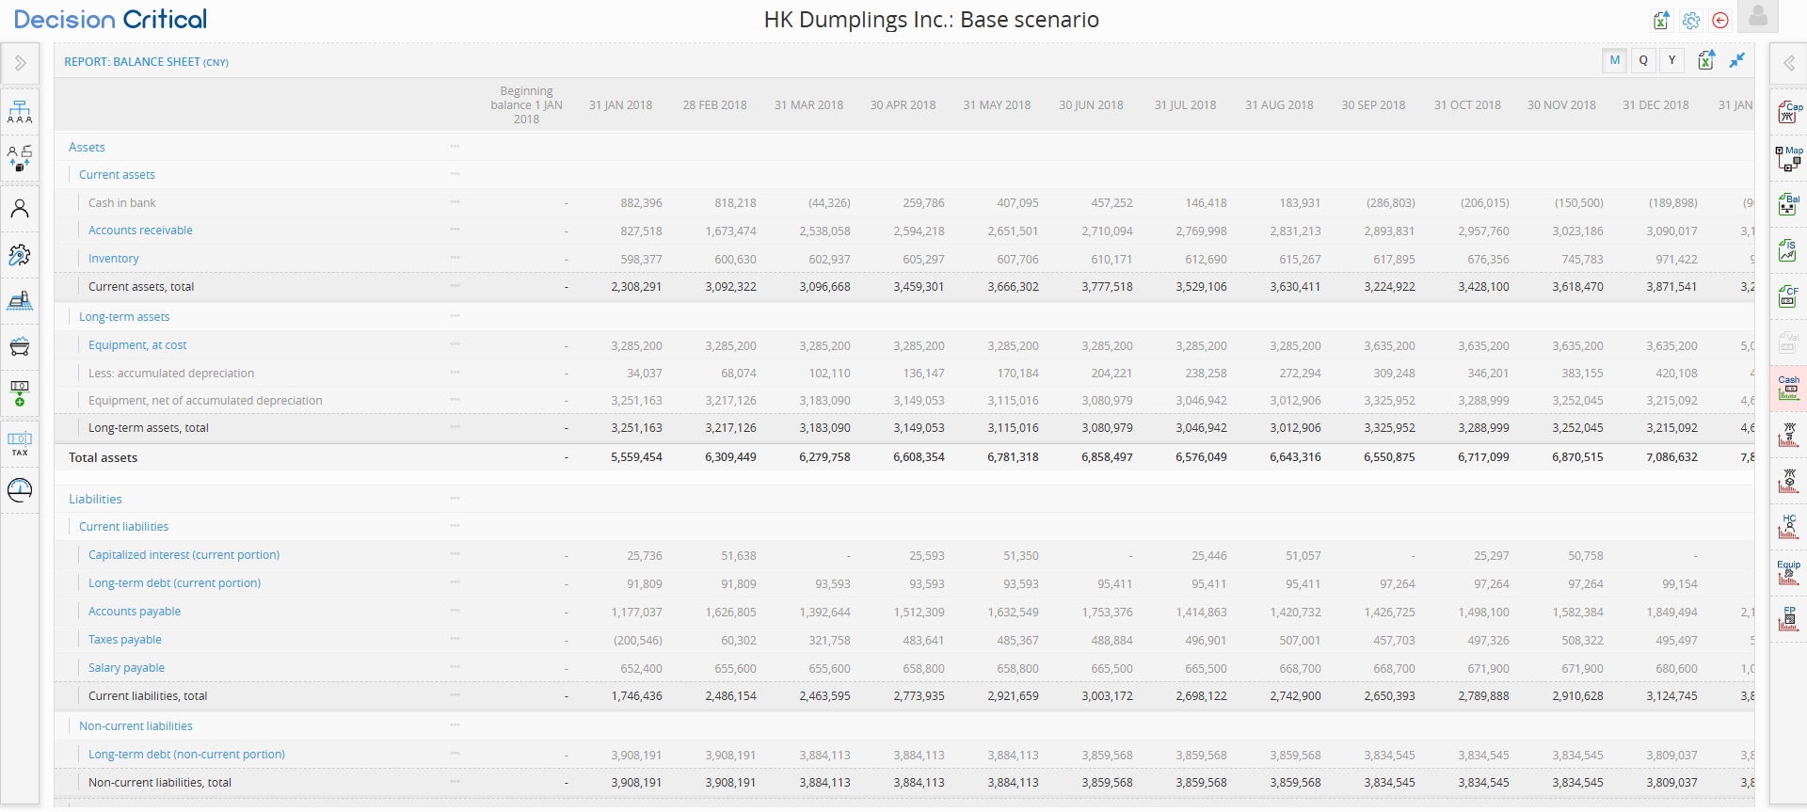The height and width of the screenshot is (812, 1807).
Task: Click the Current liabilities, total row label
Action: [148, 695]
